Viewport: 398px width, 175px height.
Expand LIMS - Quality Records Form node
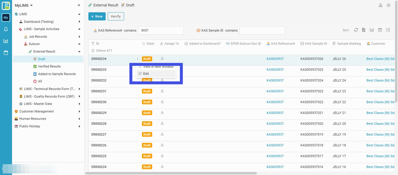point(79,96)
